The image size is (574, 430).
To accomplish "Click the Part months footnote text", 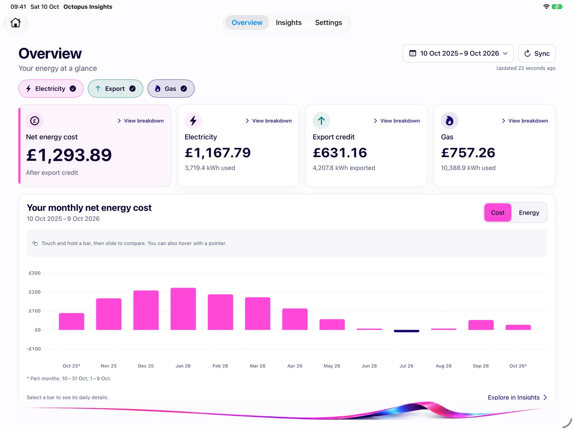I will (69, 378).
